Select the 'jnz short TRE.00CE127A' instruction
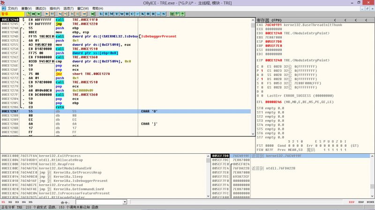Image resolution: width=375 pixels, height=210 pixels. click(x=126, y=74)
